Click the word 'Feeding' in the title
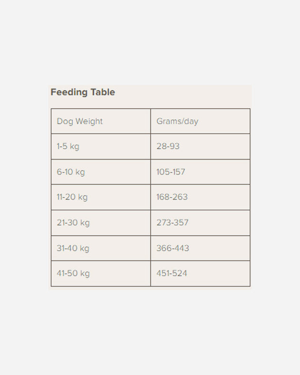The width and height of the screenshot is (300, 375). [66, 92]
